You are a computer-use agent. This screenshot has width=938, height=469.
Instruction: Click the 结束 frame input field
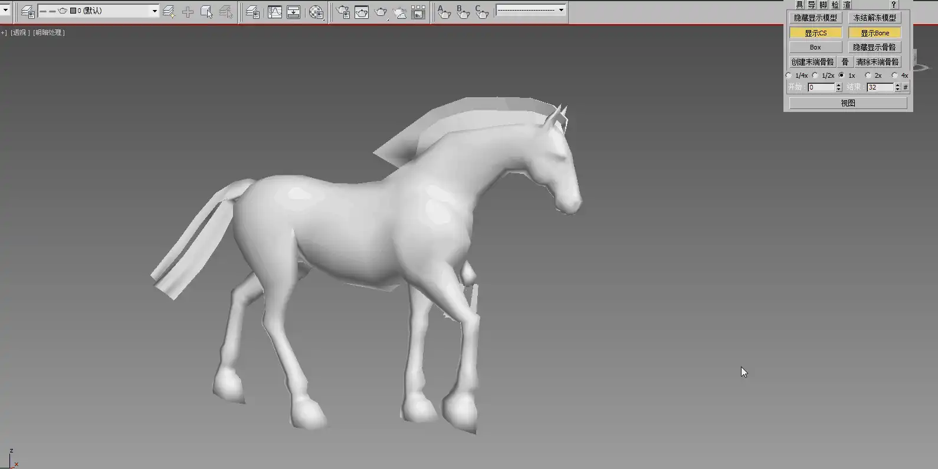coord(880,87)
